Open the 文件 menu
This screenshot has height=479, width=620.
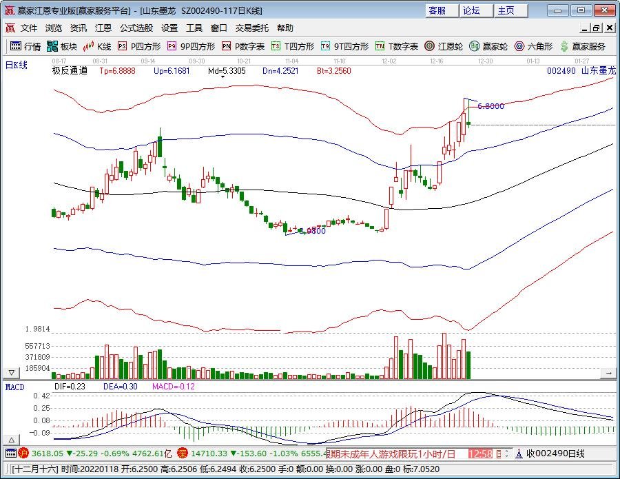pyautogui.click(x=29, y=28)
